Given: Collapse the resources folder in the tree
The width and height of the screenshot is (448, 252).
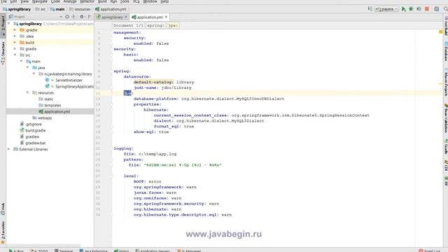Looking at the screenshot, I should (x=28, y=93).
